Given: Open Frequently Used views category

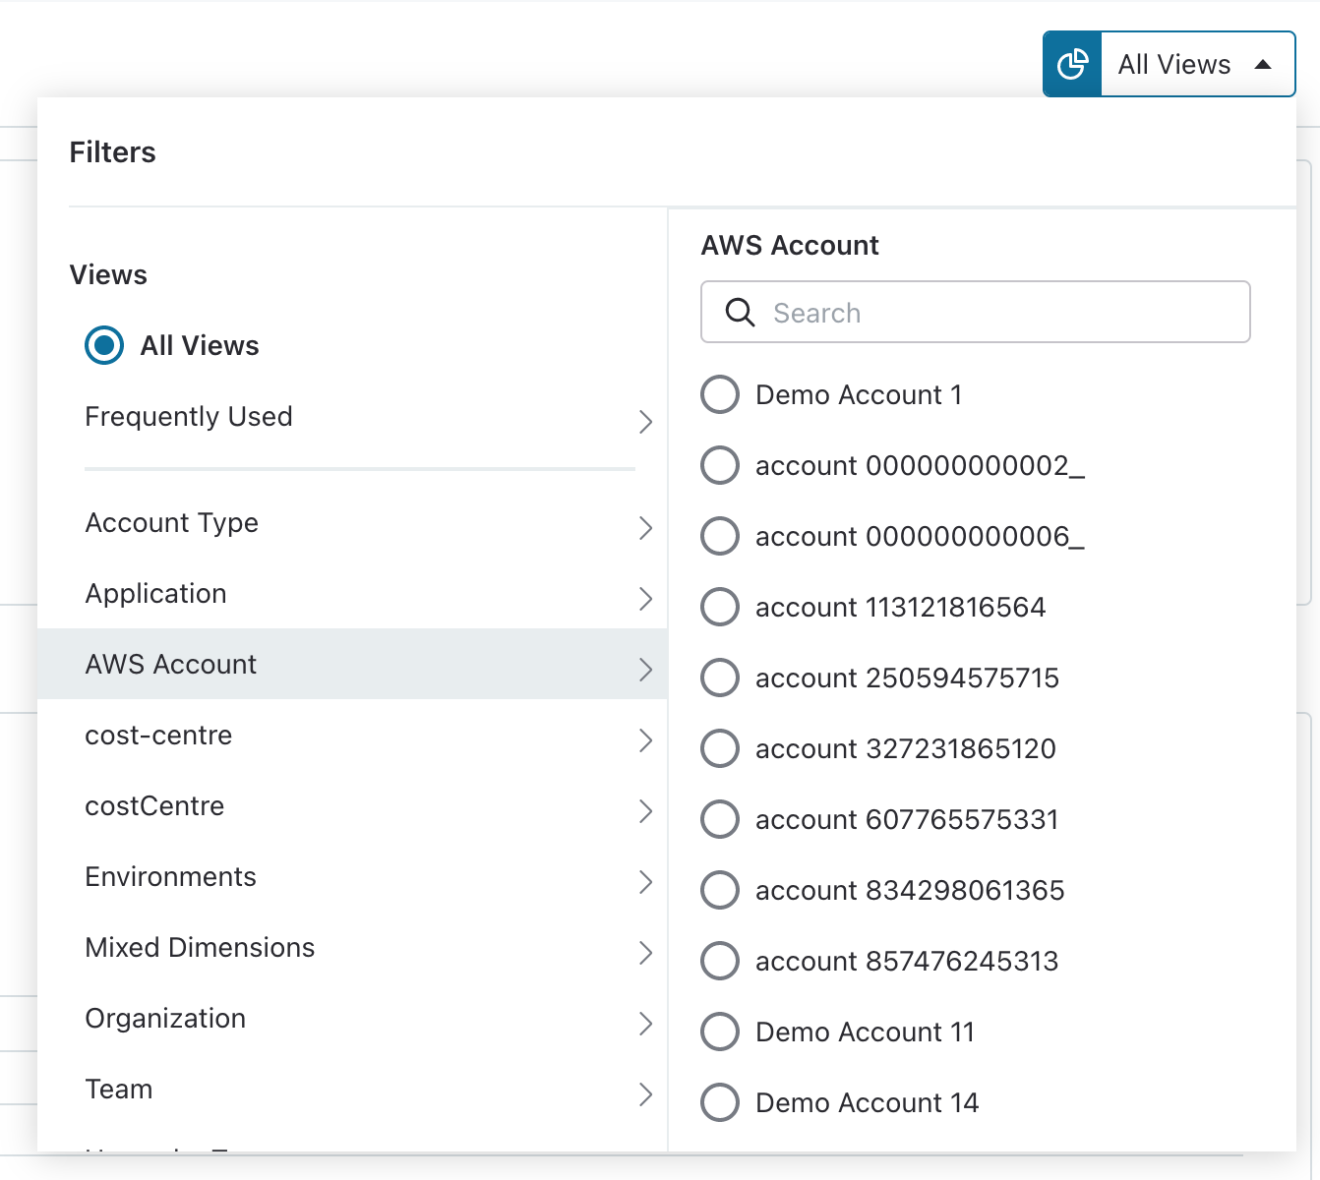Looking at the screenshot, I should tap(352, 417).
